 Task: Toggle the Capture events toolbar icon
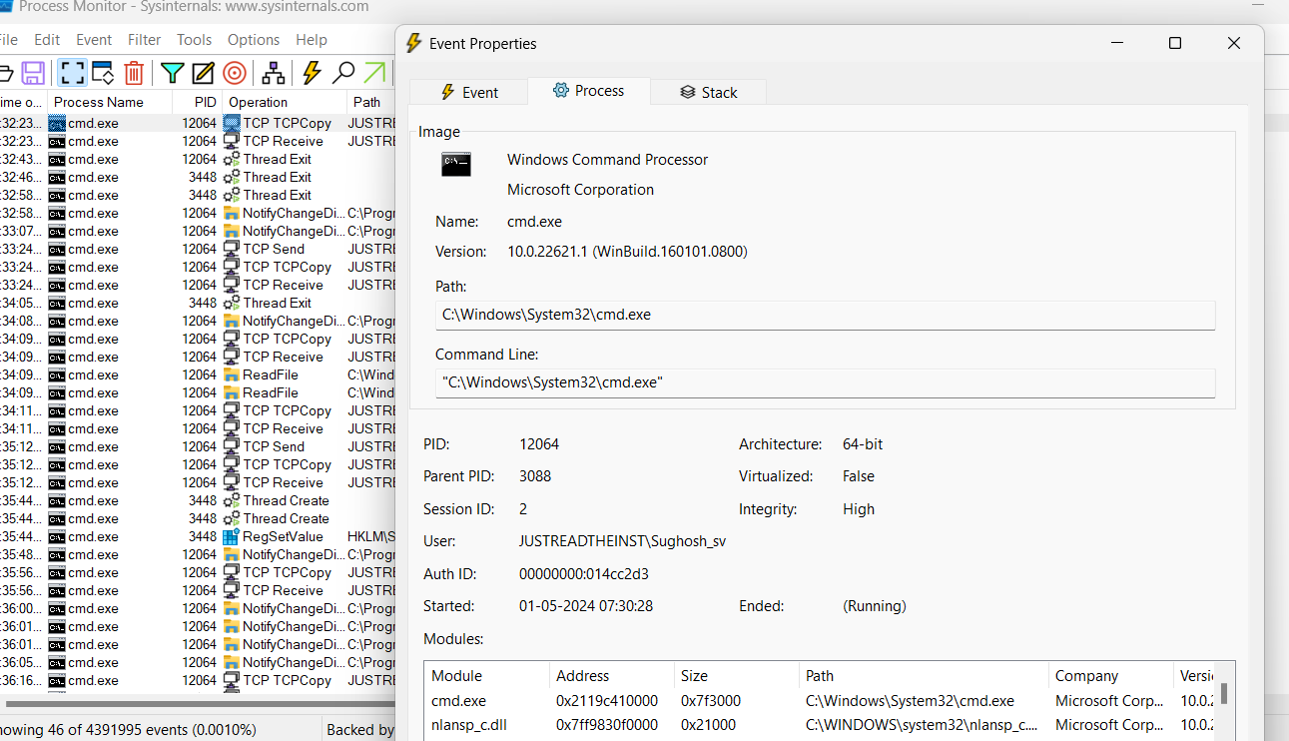click(71, 73)
